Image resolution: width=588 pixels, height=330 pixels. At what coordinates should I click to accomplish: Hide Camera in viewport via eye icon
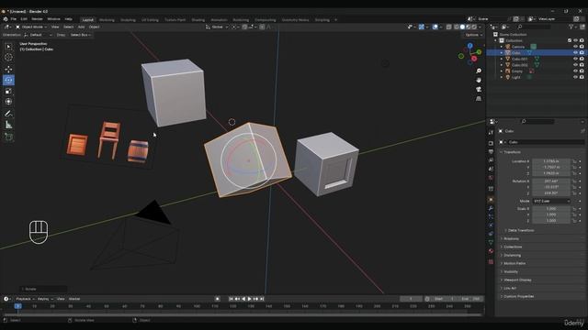(x=575, y=47)
